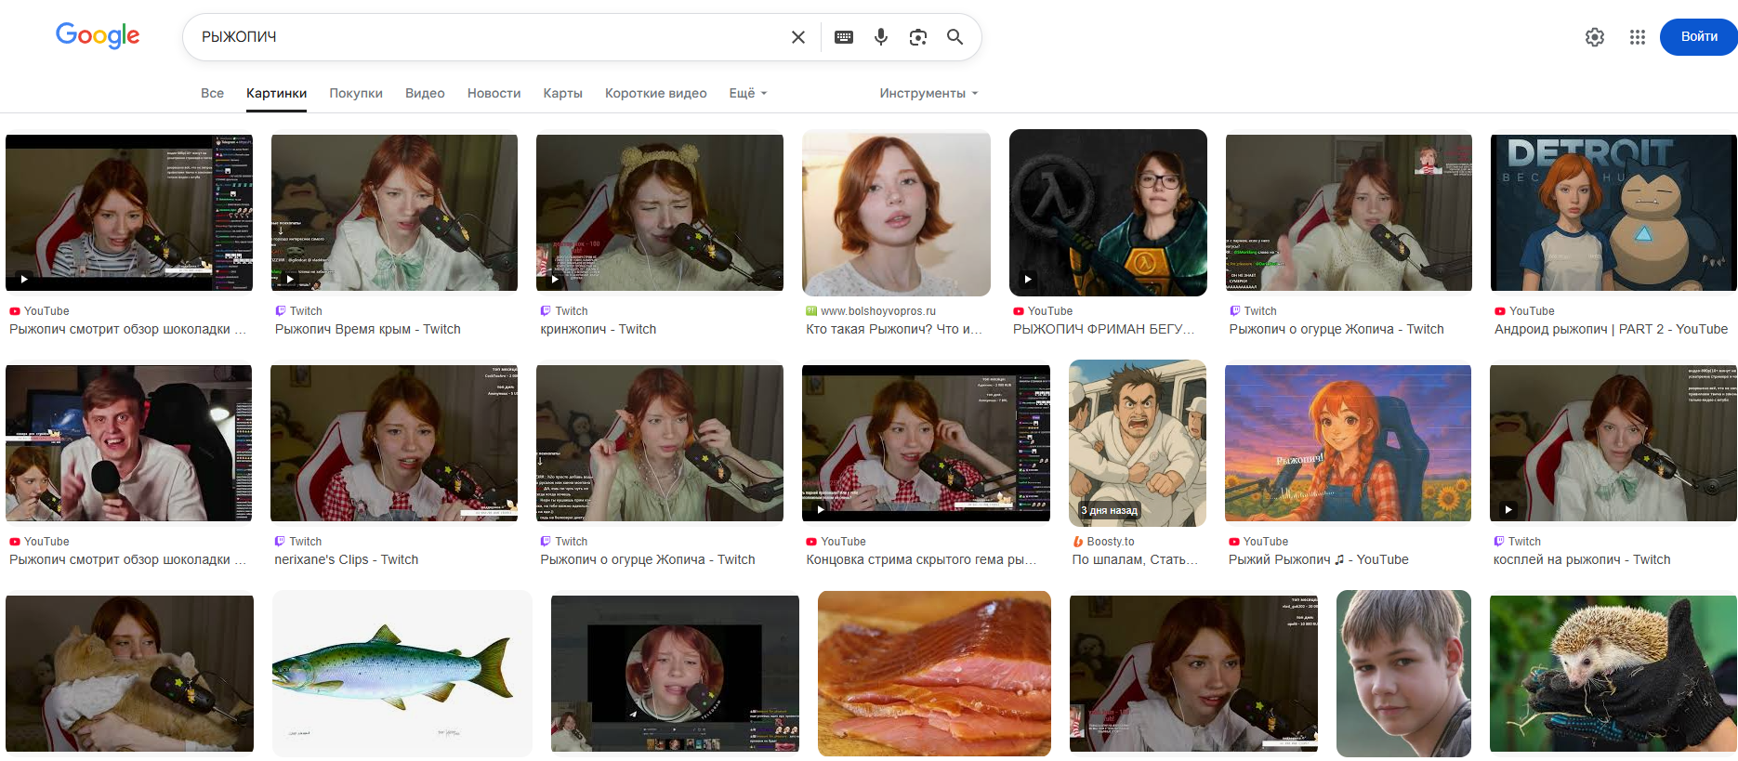
Task: Click the YouTube favicon above 'Андроид рыжопич'
Action: pos(1500,311)
